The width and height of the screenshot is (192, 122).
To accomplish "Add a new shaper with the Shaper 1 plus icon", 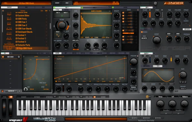I will click(154, 53).
